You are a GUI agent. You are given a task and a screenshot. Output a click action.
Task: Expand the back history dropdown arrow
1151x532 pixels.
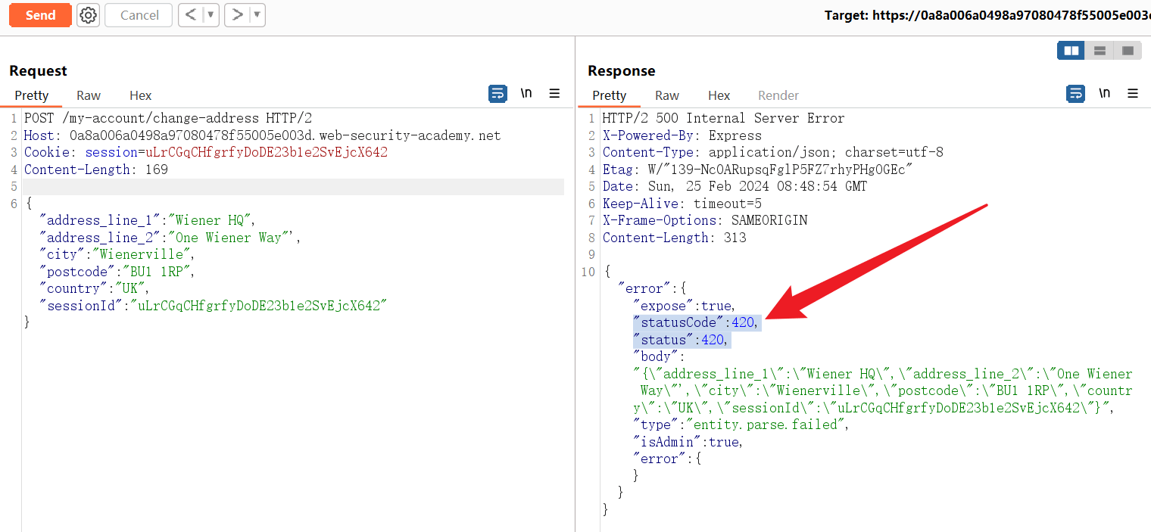[210, 15]
